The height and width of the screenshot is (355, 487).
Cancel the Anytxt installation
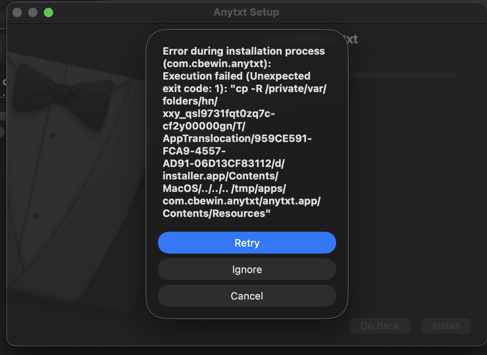click(x=247, y=296)
